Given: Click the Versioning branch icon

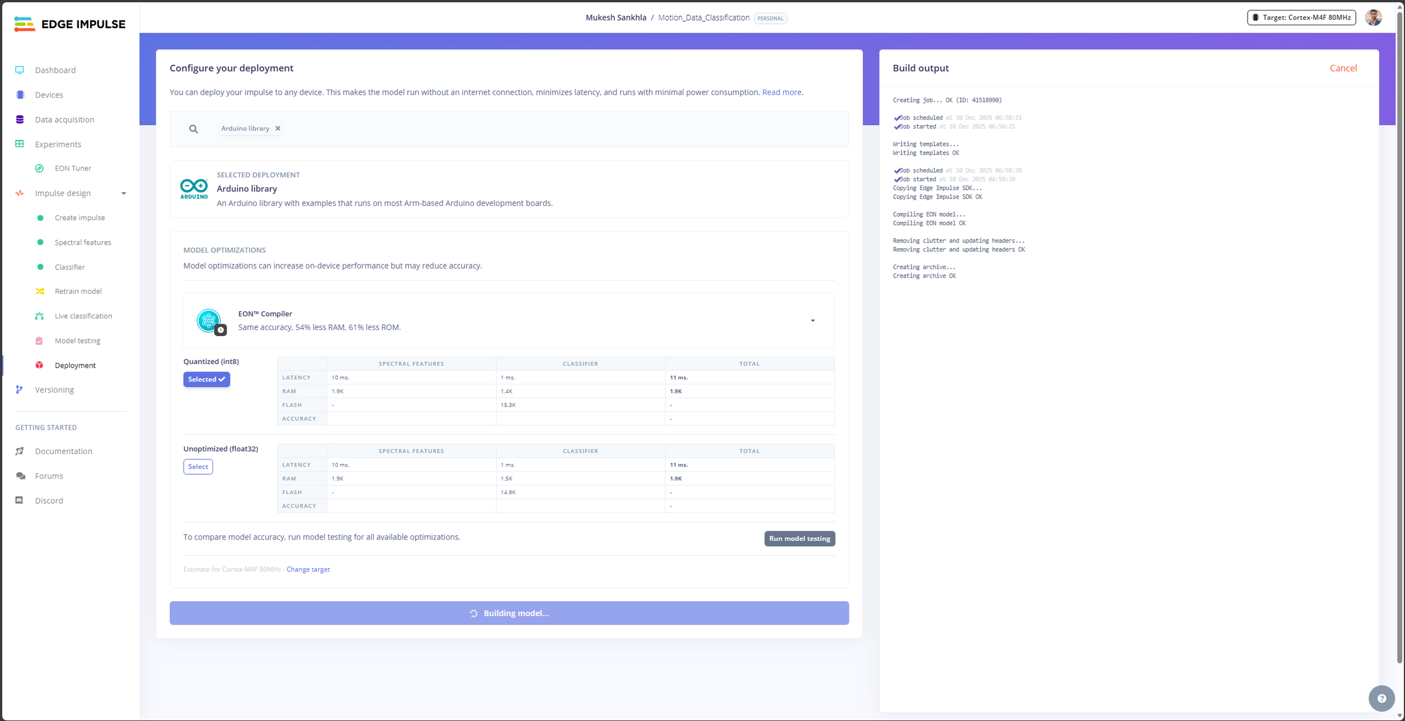Looking at the screenshot, I should coord(19,390).
